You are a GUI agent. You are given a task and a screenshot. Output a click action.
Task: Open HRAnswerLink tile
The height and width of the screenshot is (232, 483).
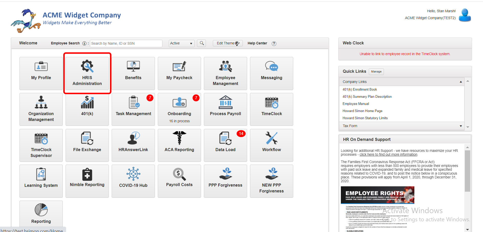(133, 145)
